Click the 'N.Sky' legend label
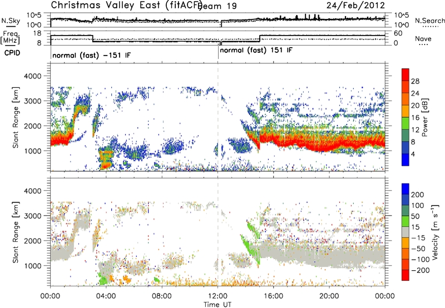Image resolution: width=445 pixels, height=308 pixels. 11,21
